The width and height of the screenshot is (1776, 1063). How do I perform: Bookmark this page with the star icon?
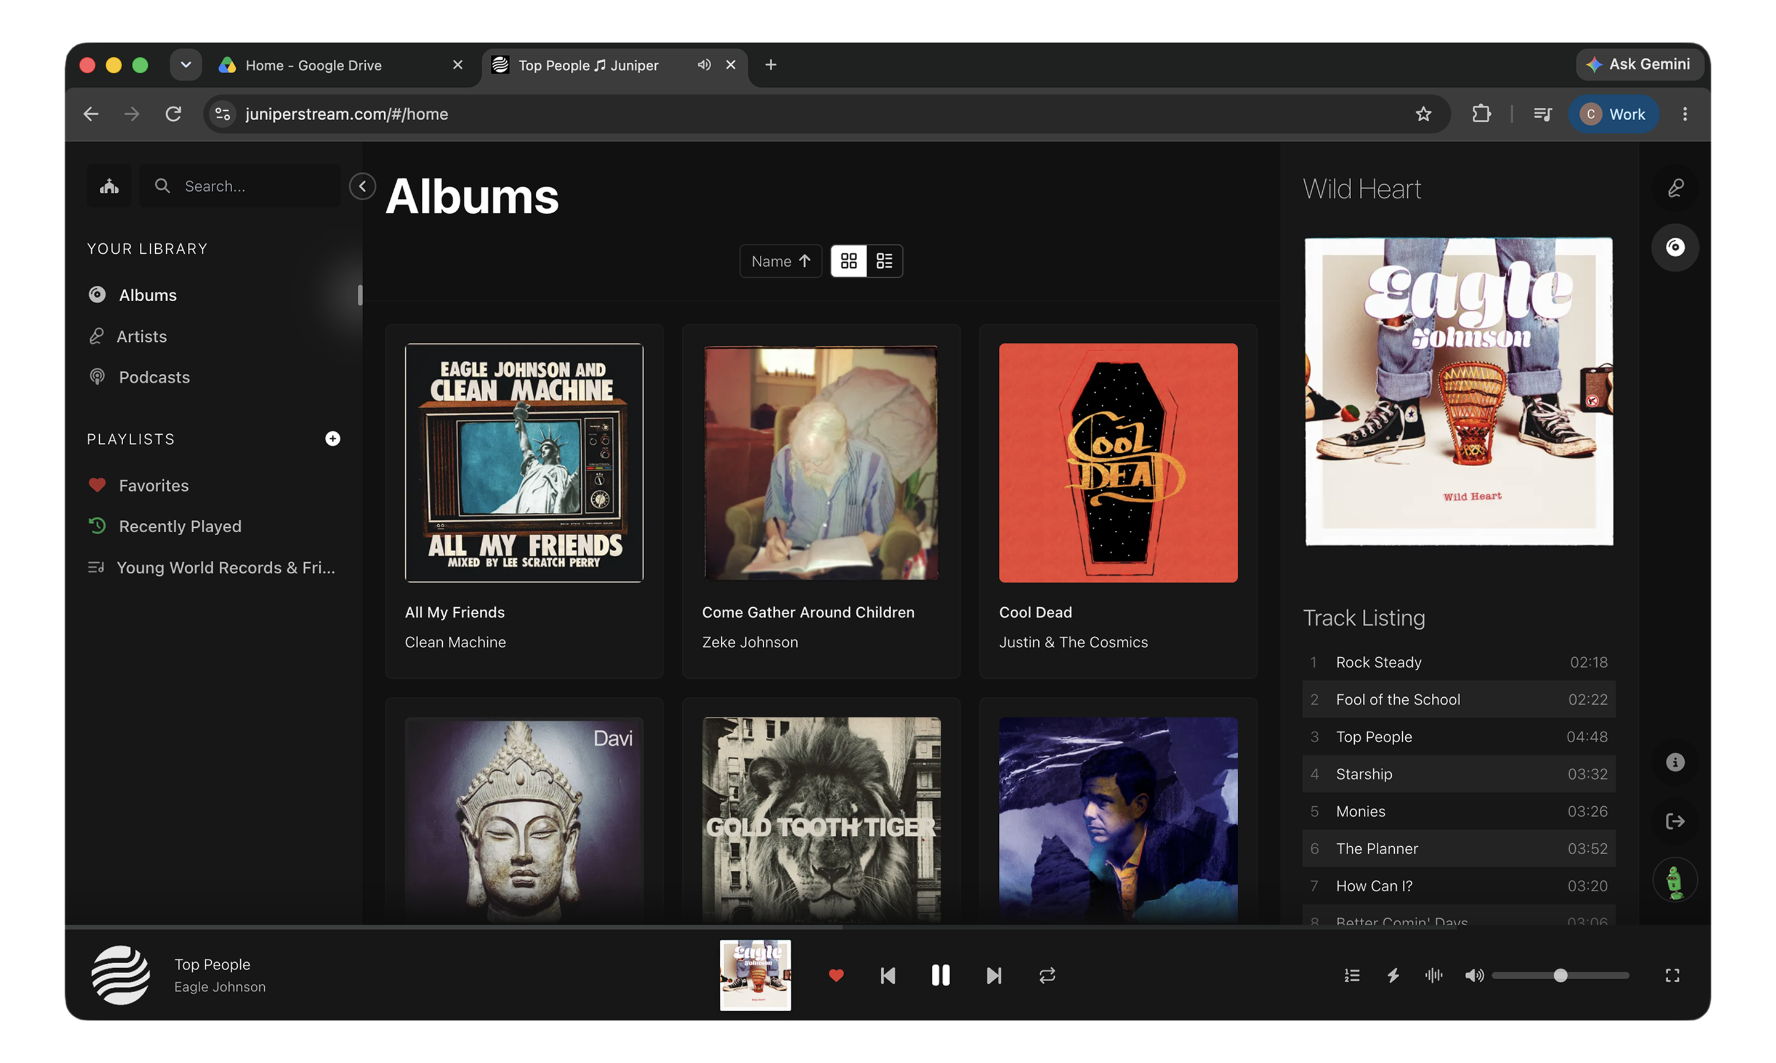[x=1423, y=114]
